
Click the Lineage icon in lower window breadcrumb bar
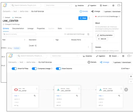(x=101, y=62)
